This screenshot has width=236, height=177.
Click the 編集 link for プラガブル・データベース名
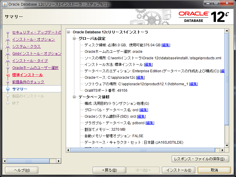(150, 123)
